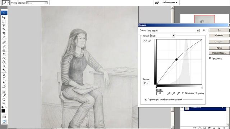Click the Отмена button
The image size is (230, 129).
(219, 35)
